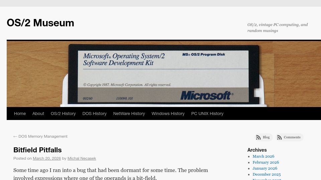The width and height of the screenshot is (321, 180).
Task: Open the About page
Action: pos(38,113)
